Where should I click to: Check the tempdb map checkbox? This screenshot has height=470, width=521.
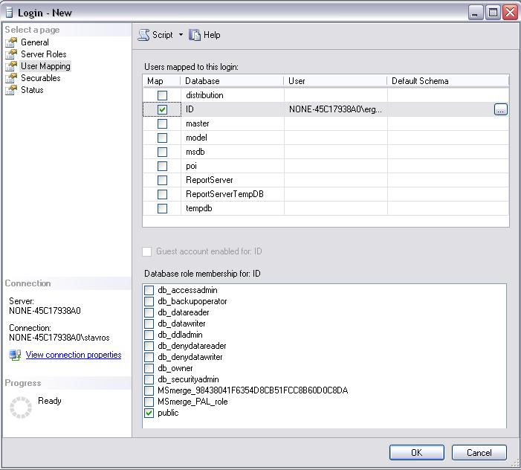pyautogui.click(x=162, y=208)
